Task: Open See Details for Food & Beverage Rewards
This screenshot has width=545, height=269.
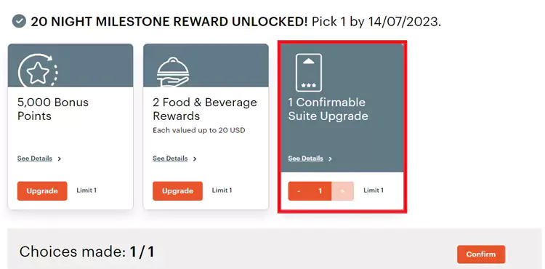Action: (170, 158)
